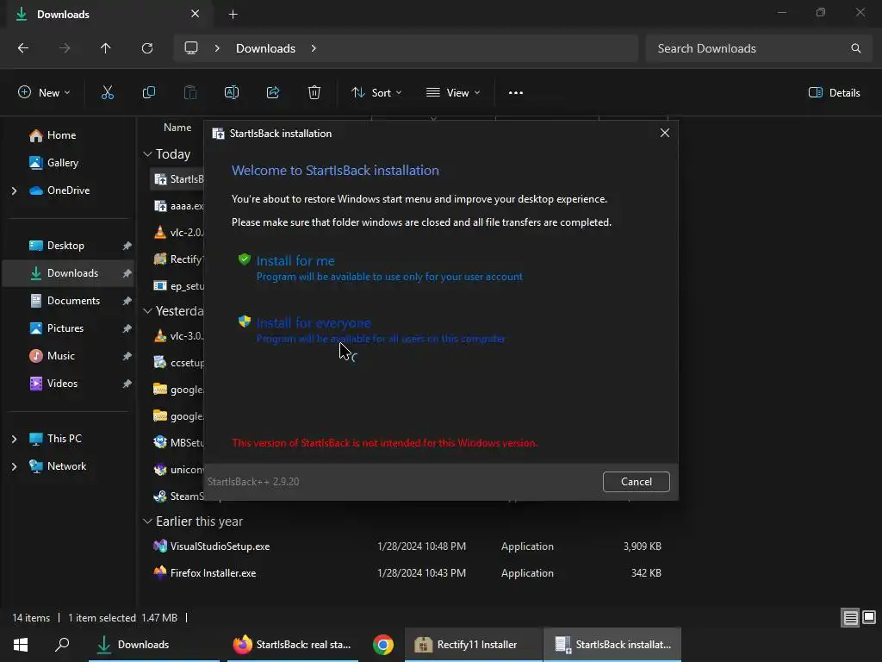Image resolution: width=882 pixels, height=662 pixels.
Task: Collapse the Earlier this year group
Action: tap(147, 521)
